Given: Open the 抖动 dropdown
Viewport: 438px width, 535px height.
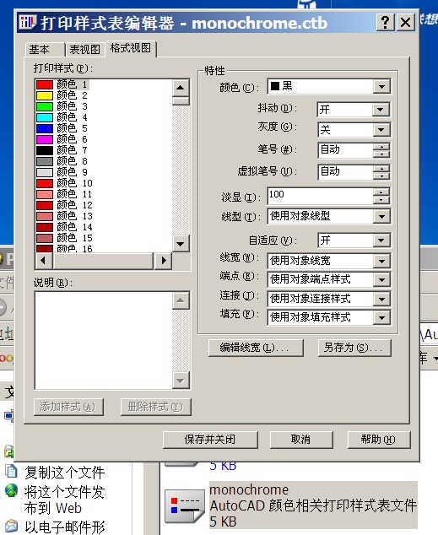Looking at the screenshot, I should 381,110.
